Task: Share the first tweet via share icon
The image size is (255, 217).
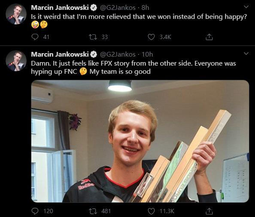Action: click(209, 37)
